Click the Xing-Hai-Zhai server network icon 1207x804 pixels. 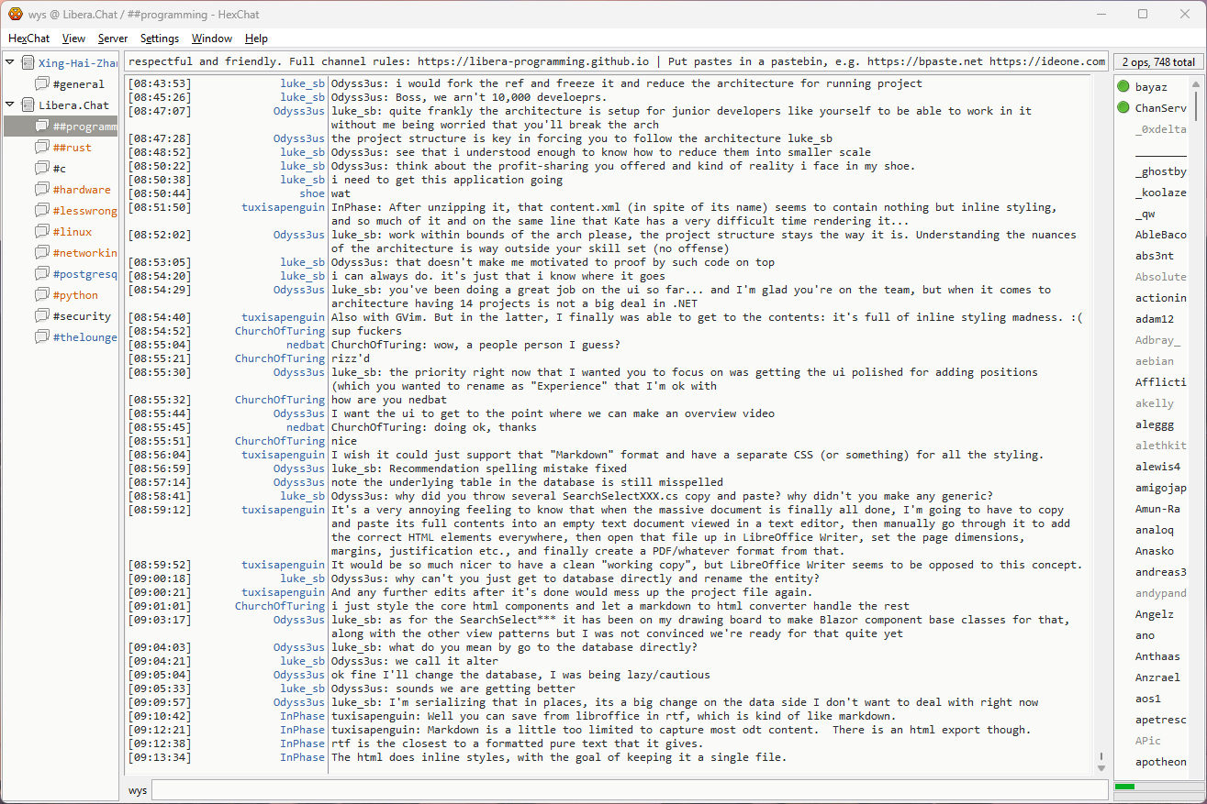pyautogui.click(x=28, y=63)
